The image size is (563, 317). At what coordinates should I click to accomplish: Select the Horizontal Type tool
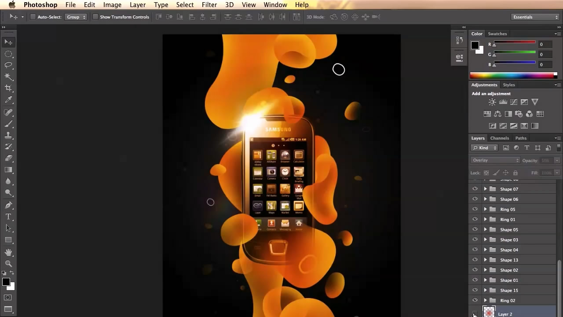click(x=8, y=217)
